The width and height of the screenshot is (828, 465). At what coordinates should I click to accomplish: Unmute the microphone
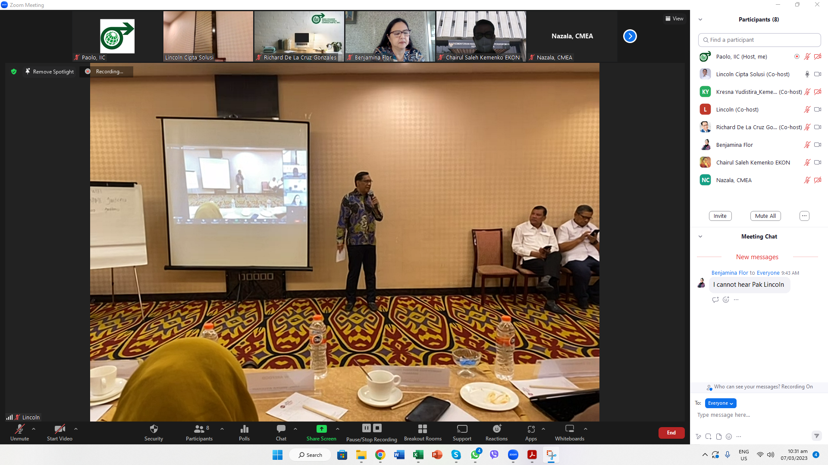(x=19, y=429)
